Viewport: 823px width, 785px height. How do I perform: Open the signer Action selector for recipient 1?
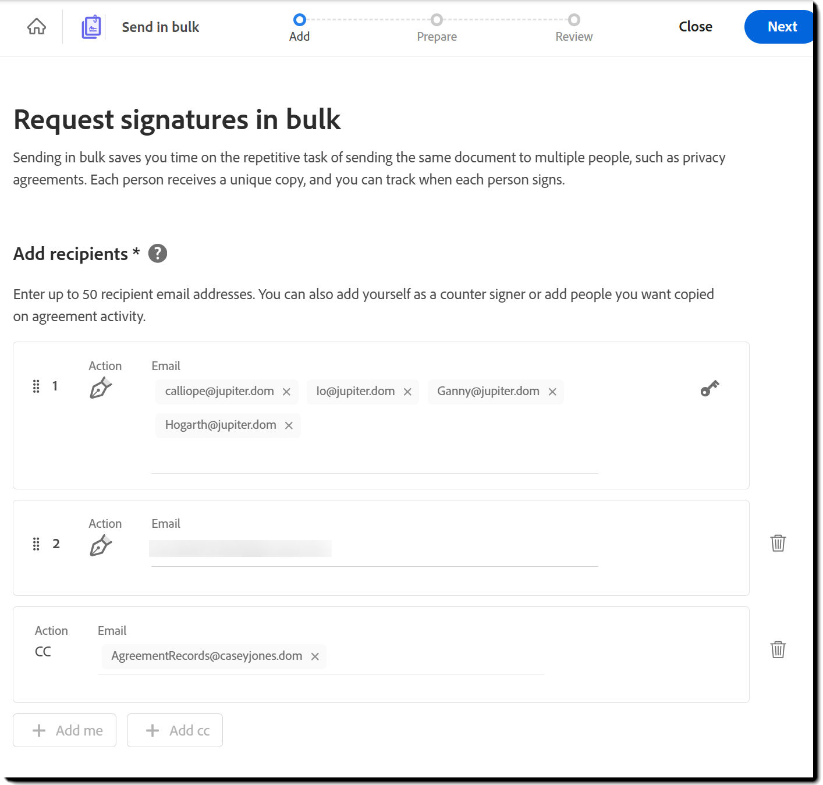pyautogui.click(x=101, y=387)
